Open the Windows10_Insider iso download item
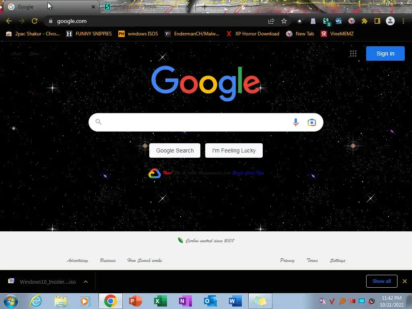412x309 pixels. pos(42,282)
